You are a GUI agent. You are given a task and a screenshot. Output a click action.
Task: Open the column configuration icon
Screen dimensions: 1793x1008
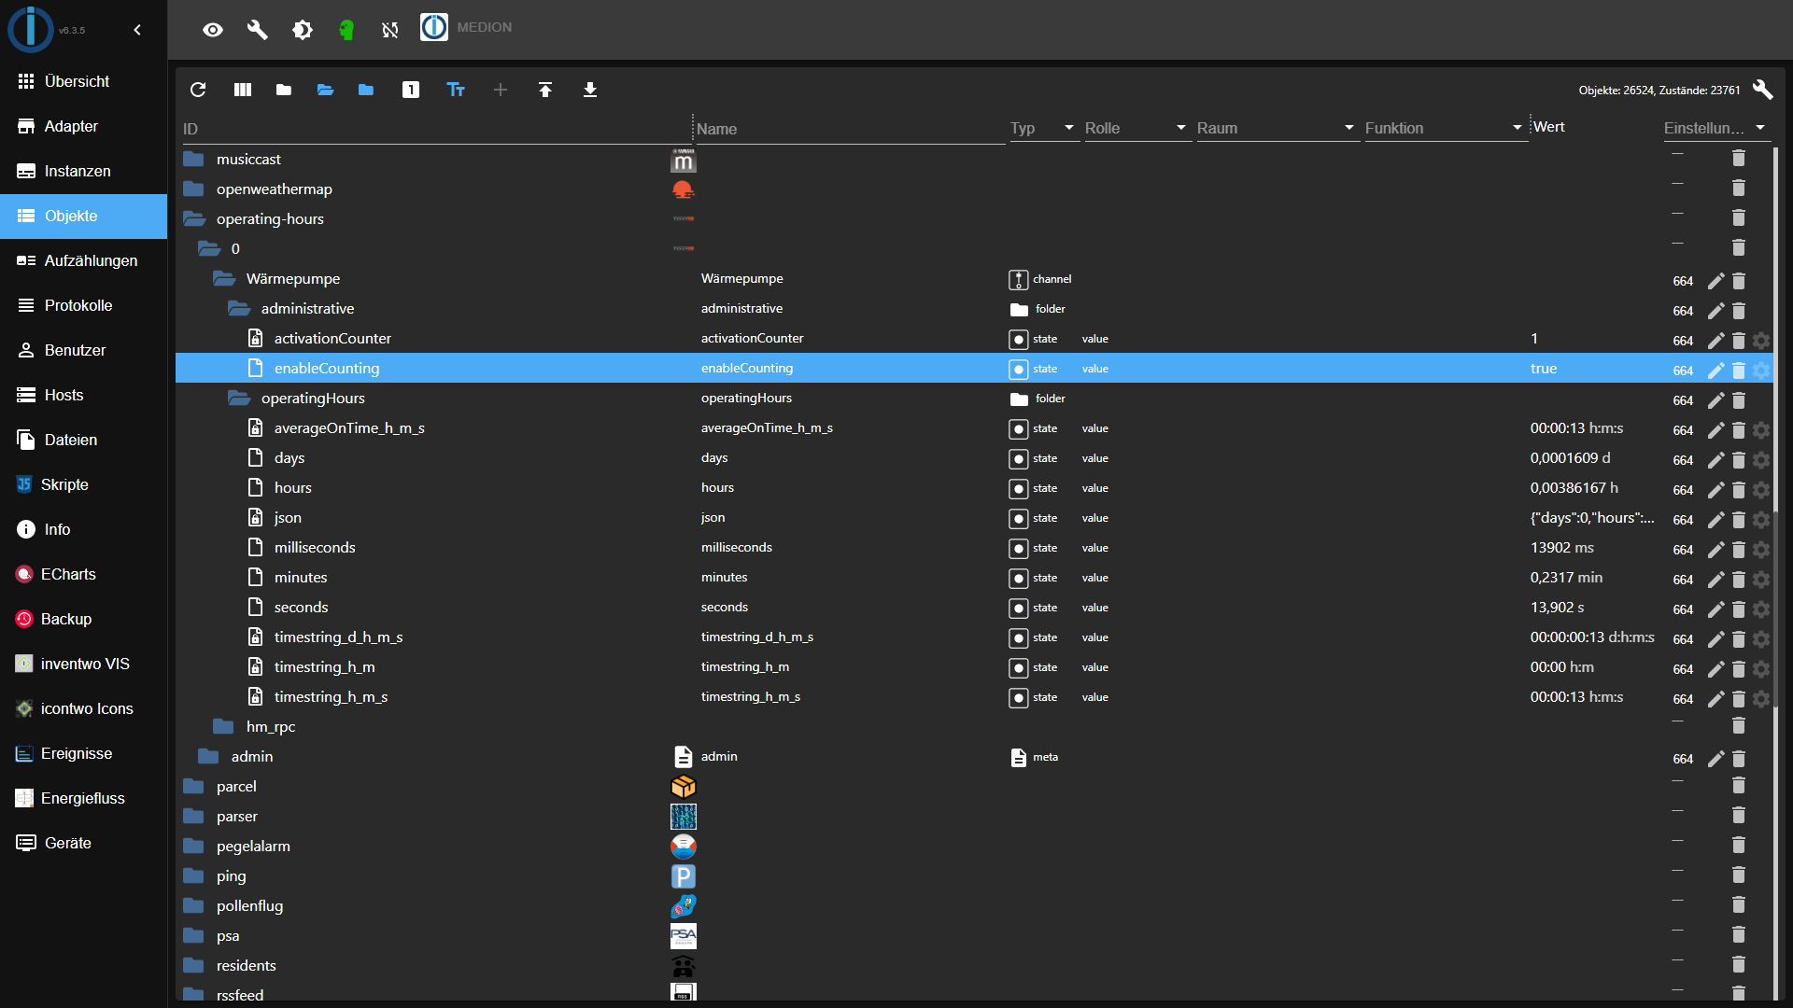pyautogui.click(x=243, y=90)
